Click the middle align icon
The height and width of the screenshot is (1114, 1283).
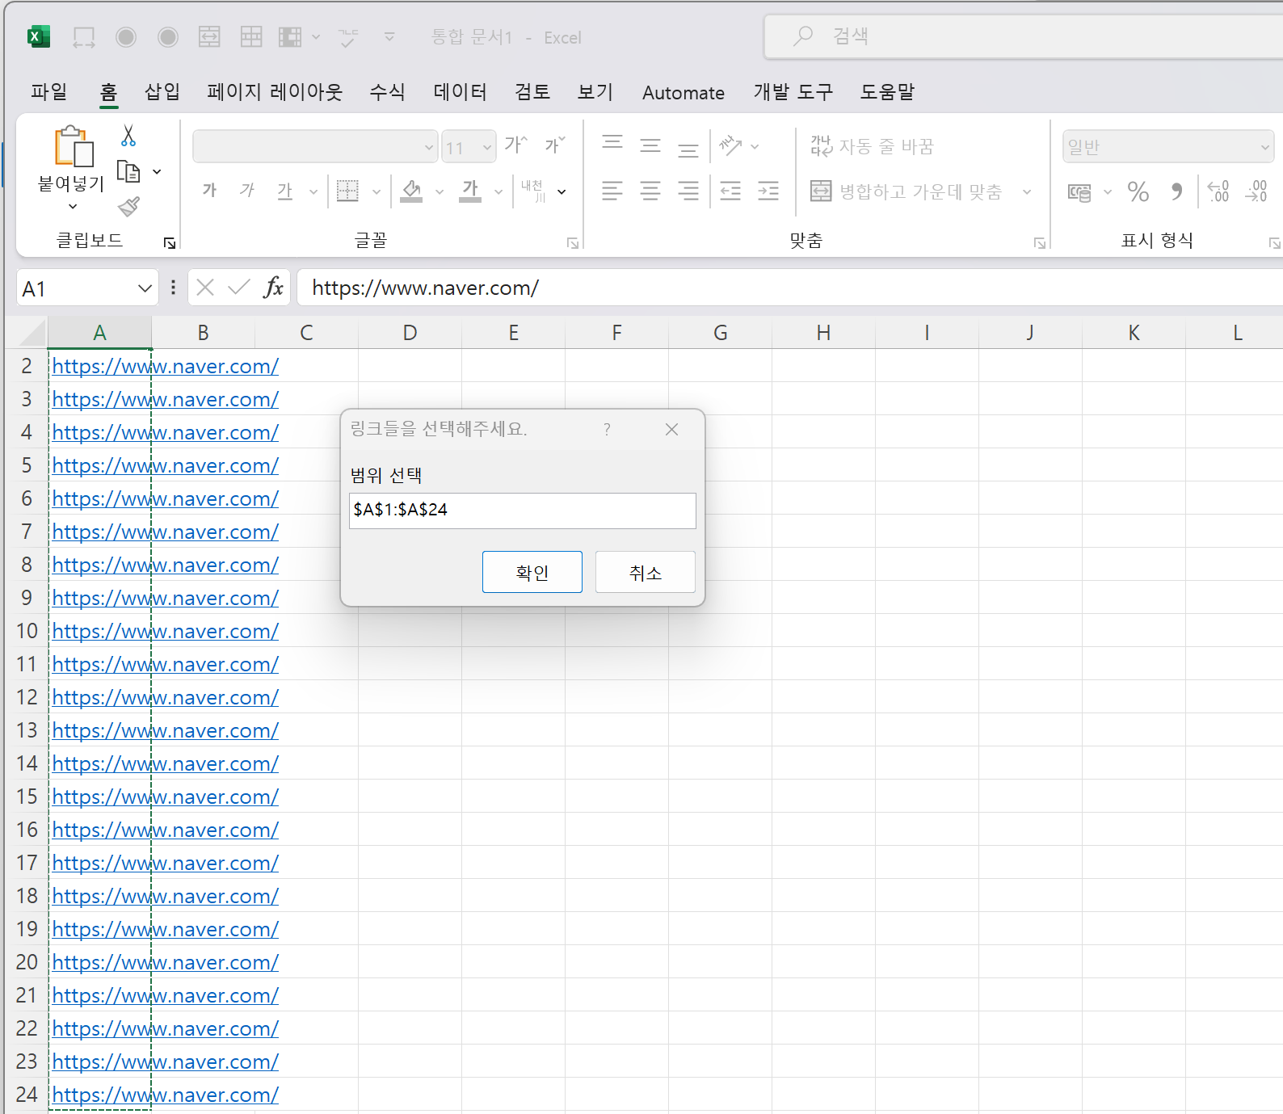click(650, 145)
